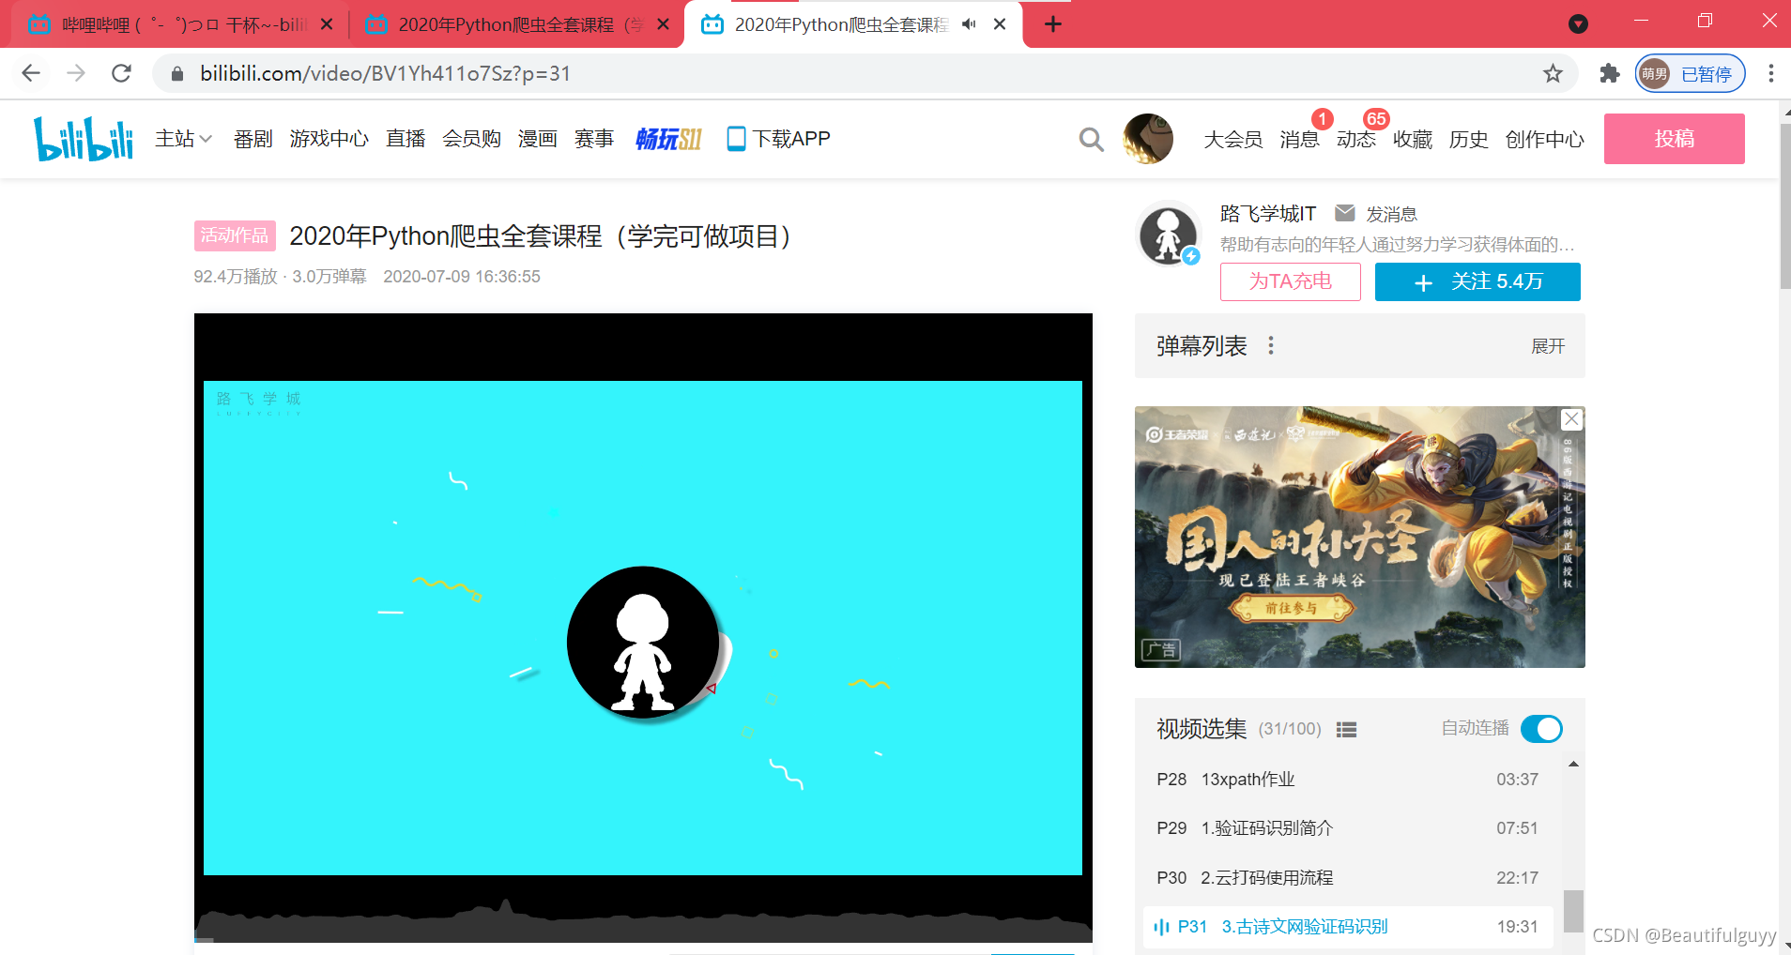Mute the playing tab via its speaker icon

tap(968, 24)
